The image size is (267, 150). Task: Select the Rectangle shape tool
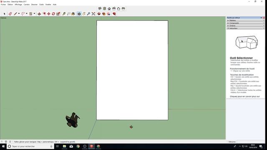pyautogui.click(x=30, y=14)
